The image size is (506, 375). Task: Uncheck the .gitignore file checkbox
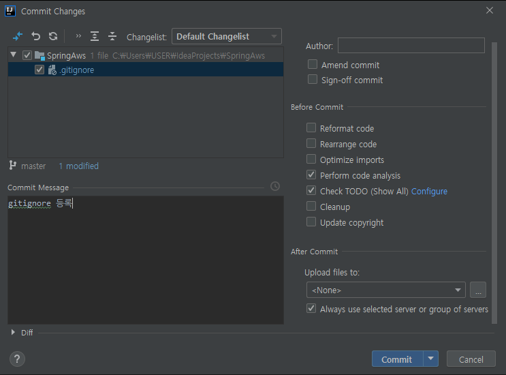pos(39,70)
